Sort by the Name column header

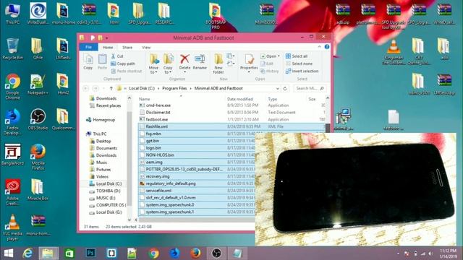click(x=145, y=99)
